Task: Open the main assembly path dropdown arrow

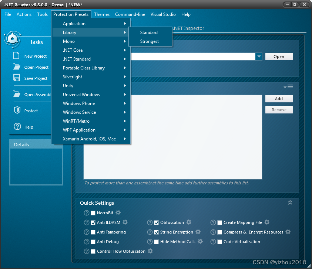Action: [x=259, y=57]
